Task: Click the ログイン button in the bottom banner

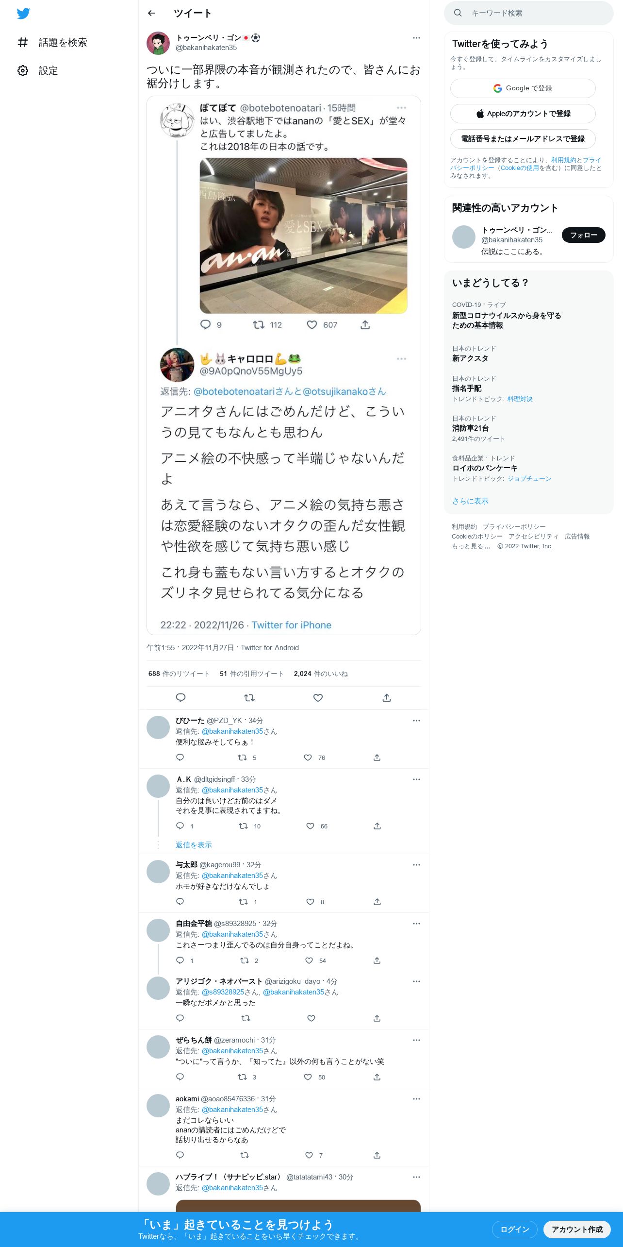Action: tap(514, 1230)
